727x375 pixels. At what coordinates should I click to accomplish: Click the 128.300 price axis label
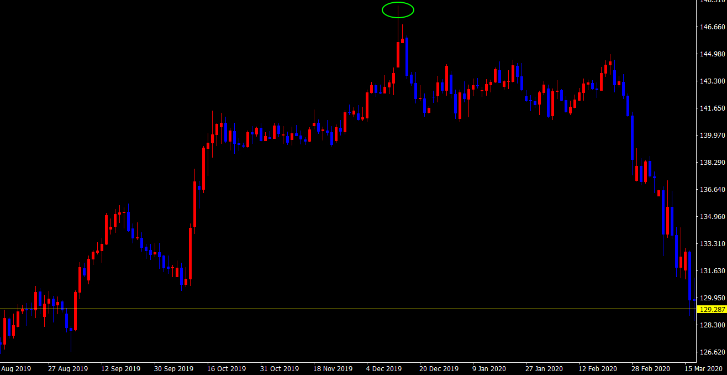click(x=712, y=325)
